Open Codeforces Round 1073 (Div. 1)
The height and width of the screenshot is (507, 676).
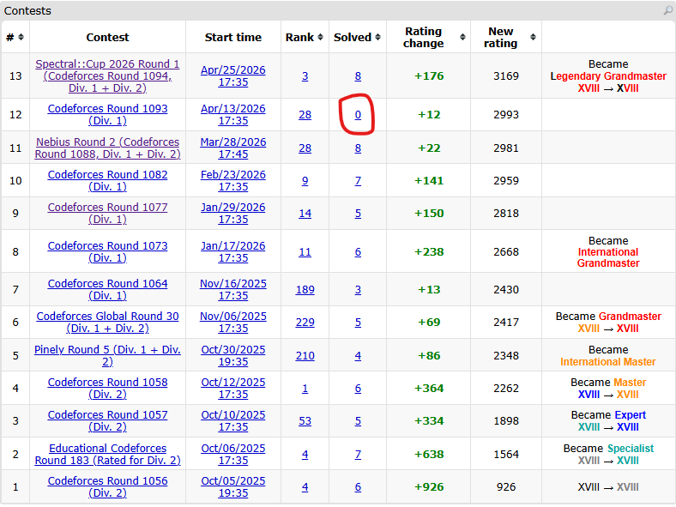(x=107, y=251)
